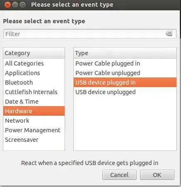Screen dimensions: 181x187
Task: Dismiss dialog using the Cancel button
Action: click(x=119, y=175)
